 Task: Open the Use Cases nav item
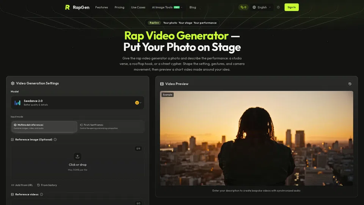(x=138, y=7)
